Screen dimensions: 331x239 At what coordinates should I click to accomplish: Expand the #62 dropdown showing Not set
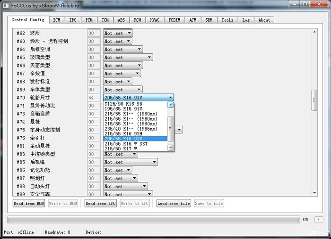(x=129, y=33)
